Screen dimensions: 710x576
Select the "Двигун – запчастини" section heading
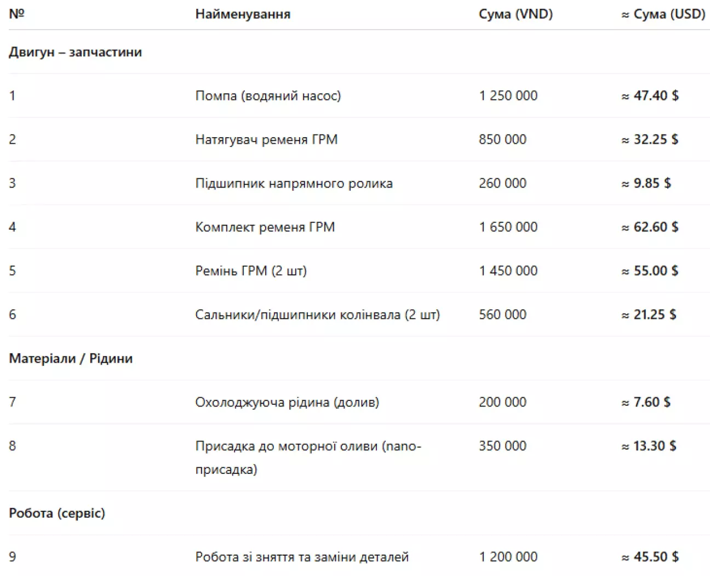click(76, 52)
